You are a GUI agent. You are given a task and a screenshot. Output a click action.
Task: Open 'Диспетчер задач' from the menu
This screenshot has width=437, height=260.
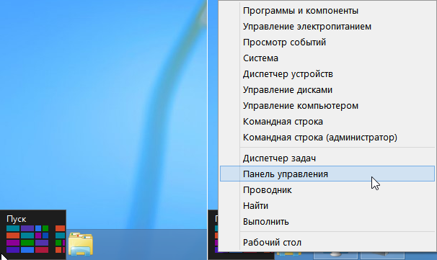(x=327, y=158)
